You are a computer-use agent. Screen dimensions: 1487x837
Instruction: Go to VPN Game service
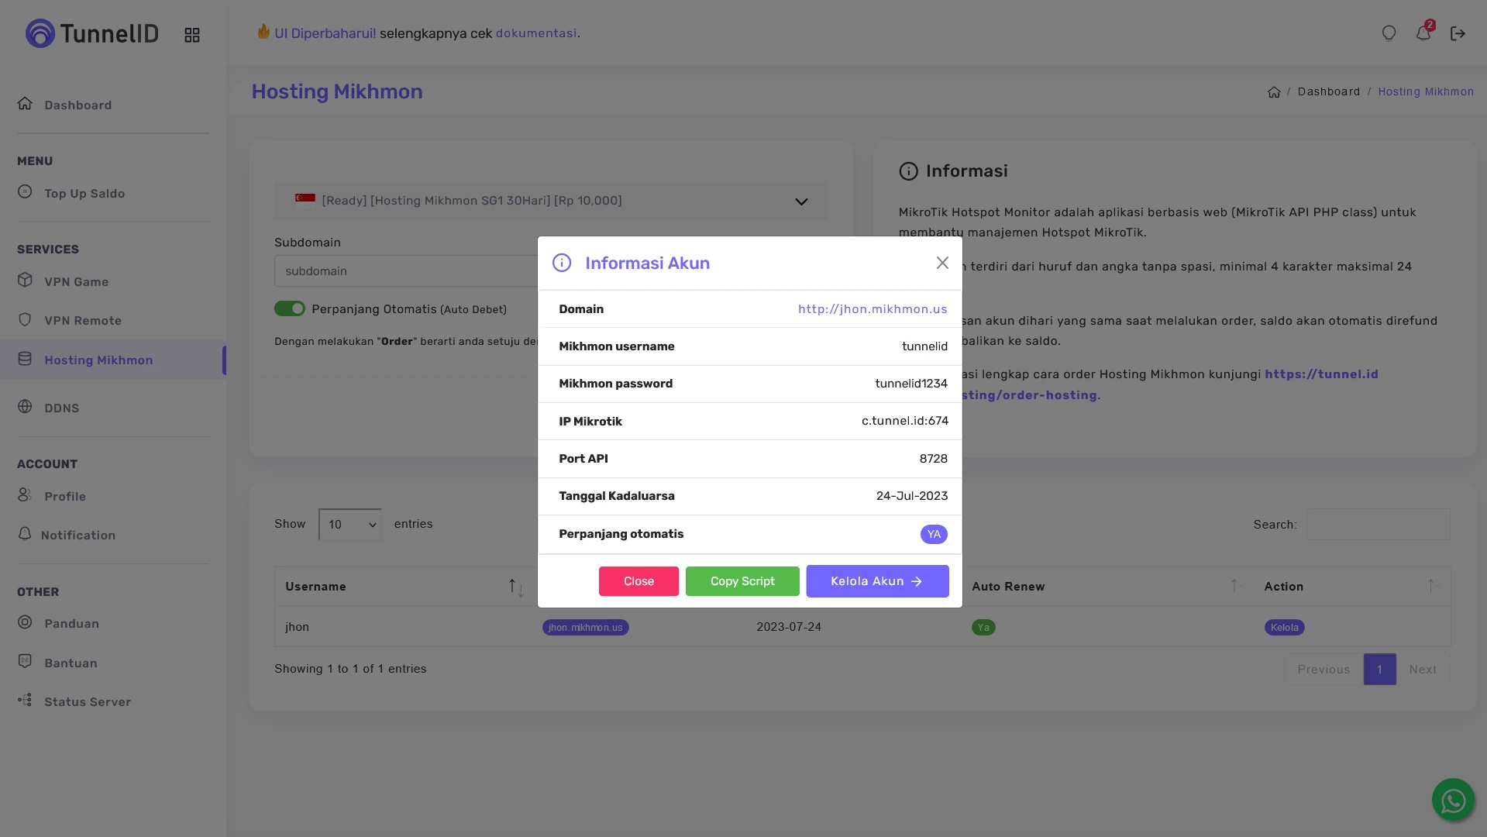(76, 282)
